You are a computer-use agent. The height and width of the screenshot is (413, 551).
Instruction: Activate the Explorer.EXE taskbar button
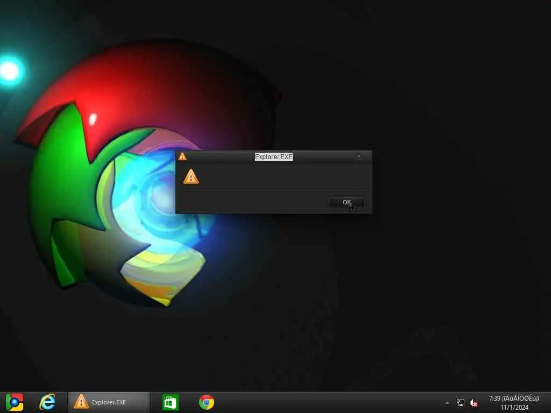coord(109,402)
